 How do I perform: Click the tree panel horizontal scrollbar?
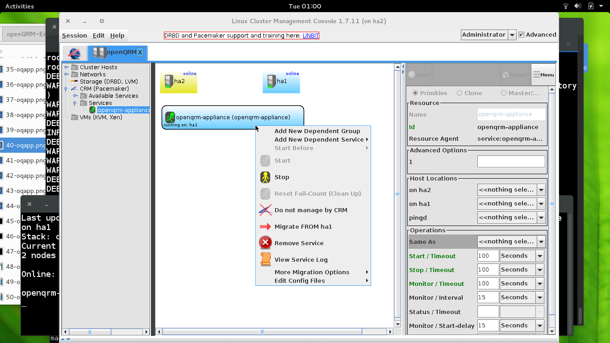(90, 332)
